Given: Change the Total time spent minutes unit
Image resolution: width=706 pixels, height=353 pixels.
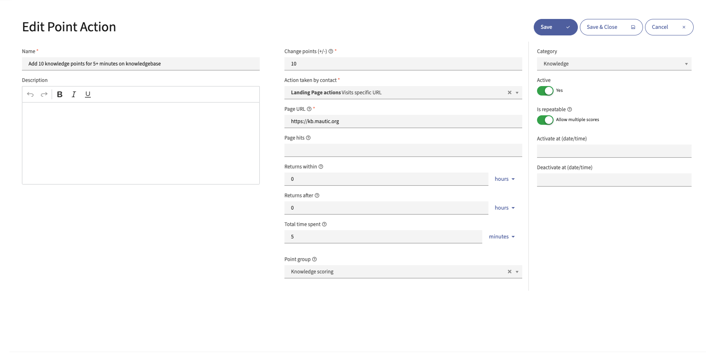Looking at the screenshot, I should [502, 237].
